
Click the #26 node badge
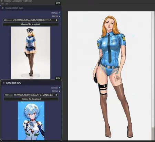click(x=58, y=78)
